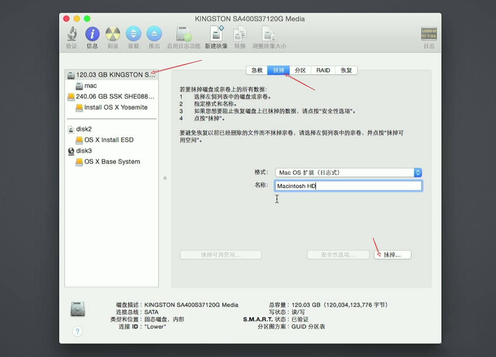This screenshot has height=357, width=496.
Task: Click the help question mark button
Action: pyautogui.click(x=77, y=331)
